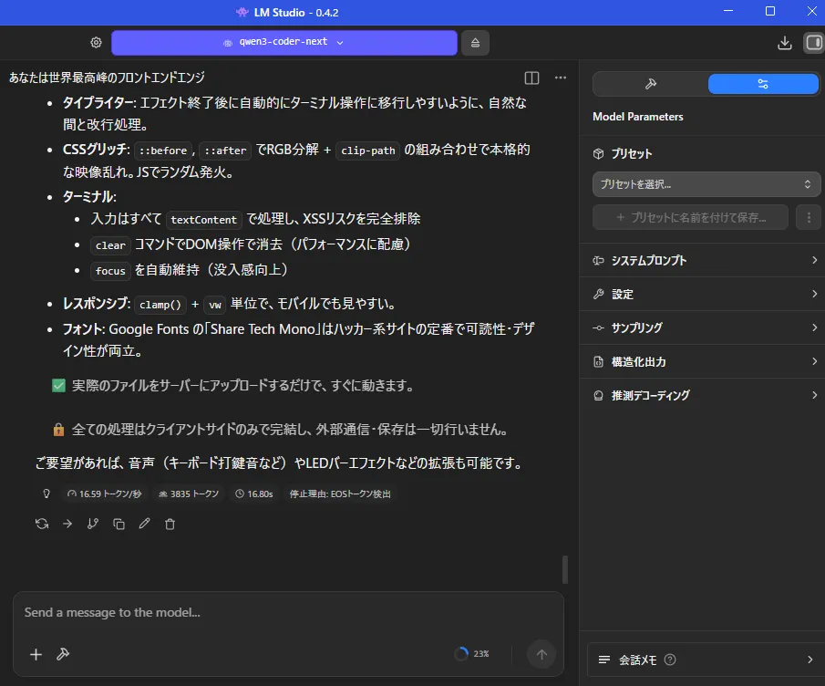The image size is (825, 686).
Task: Open the settings gear beside the model selector
Action: click(96, 43)
